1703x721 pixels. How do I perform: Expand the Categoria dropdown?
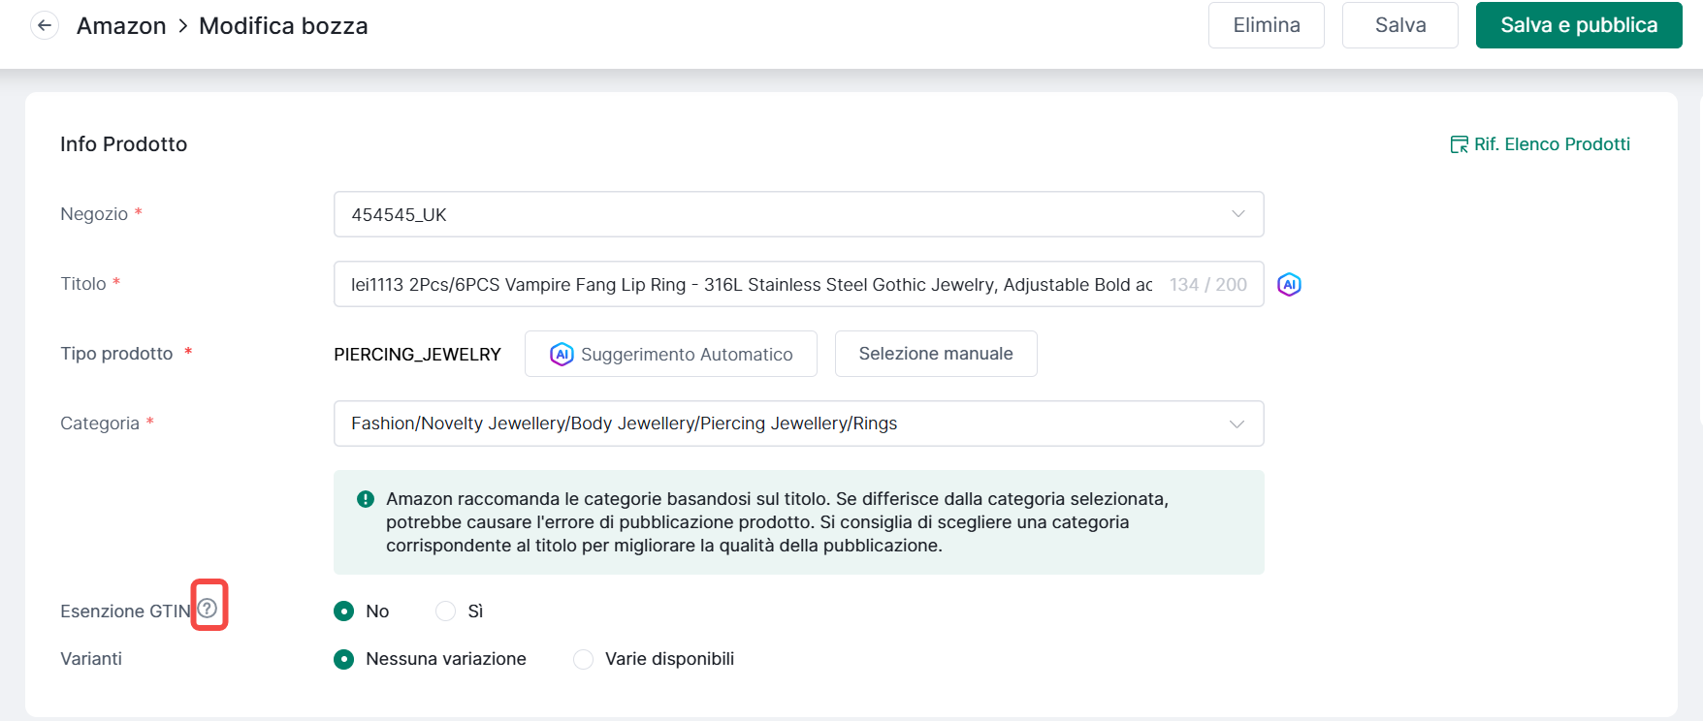(x=797, y=423)
